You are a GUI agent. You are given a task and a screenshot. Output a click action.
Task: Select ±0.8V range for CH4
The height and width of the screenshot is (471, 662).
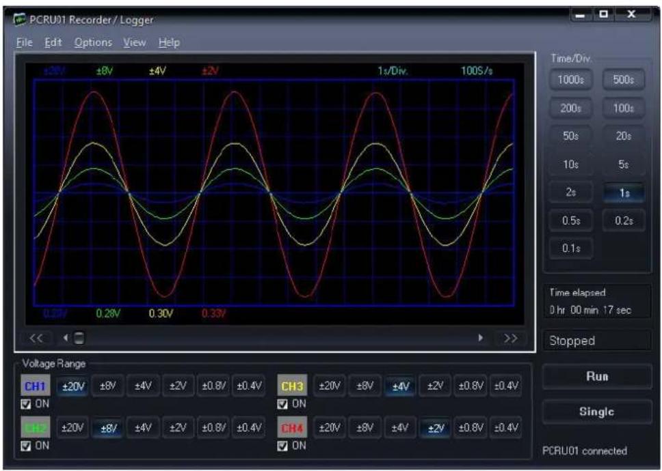tap(471, 428)
